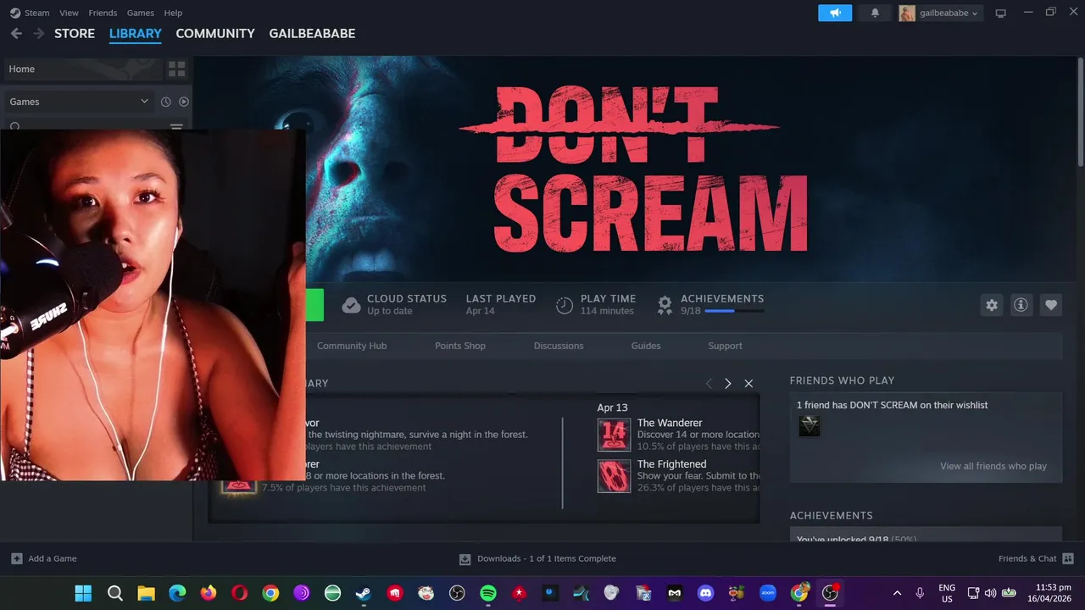
Task: Go to the COMMUNITY tab
Action: pyautogui.click(x=215, y=33)
